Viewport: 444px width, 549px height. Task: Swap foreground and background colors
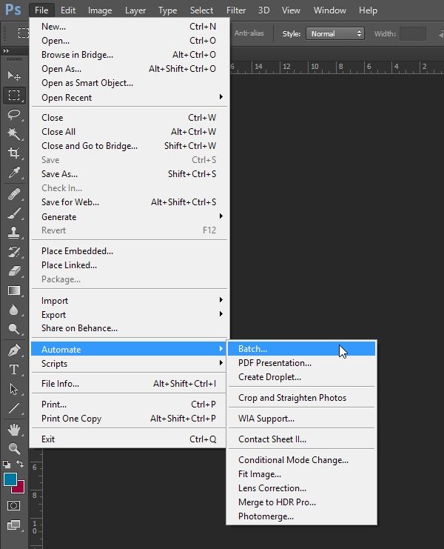[x=20, y=464]
